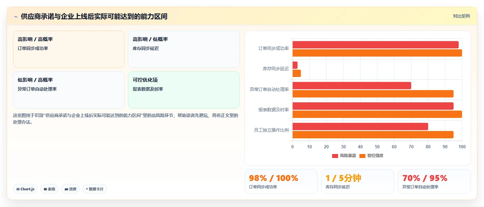Click the red bar for 异常订单自动处理率
This screenshot has height=207, width=484.
click(x=352, y=85)
